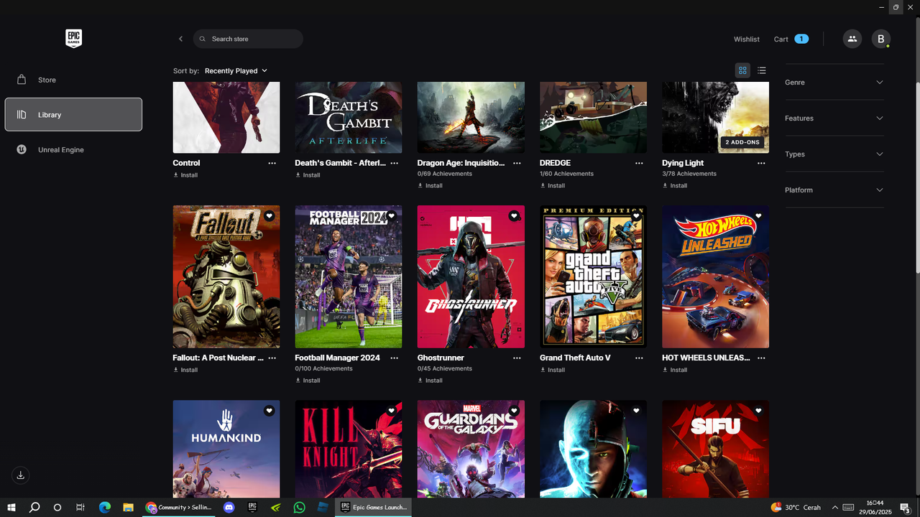Toggle favorite heart on Humankind cover
This screenshot has width=920, height=517.
[x=269, y=411]
